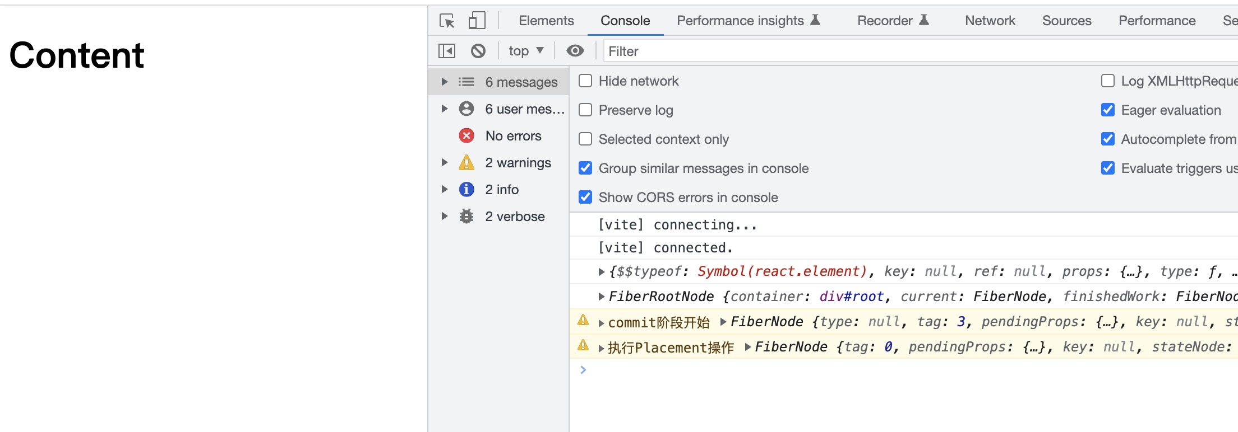Enable the Preserve log checkbox

coord(585,110)
